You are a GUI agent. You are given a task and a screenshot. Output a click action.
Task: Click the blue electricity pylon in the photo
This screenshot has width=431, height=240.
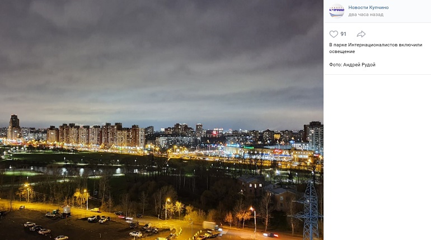pos(311,210)
